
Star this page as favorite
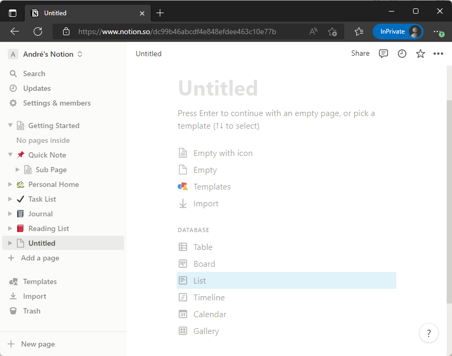[420, 54]
